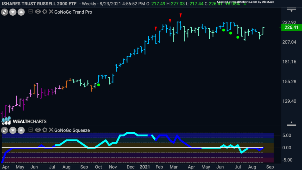
Task: Click the 2021 label on time axis
Action: [145, 167]
